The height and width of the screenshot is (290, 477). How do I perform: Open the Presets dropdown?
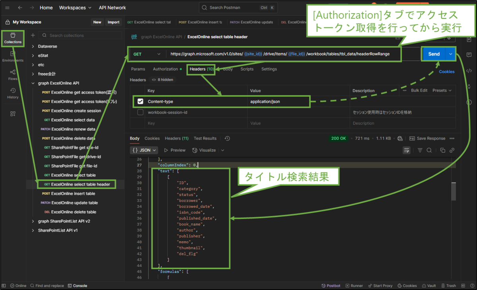442,91
